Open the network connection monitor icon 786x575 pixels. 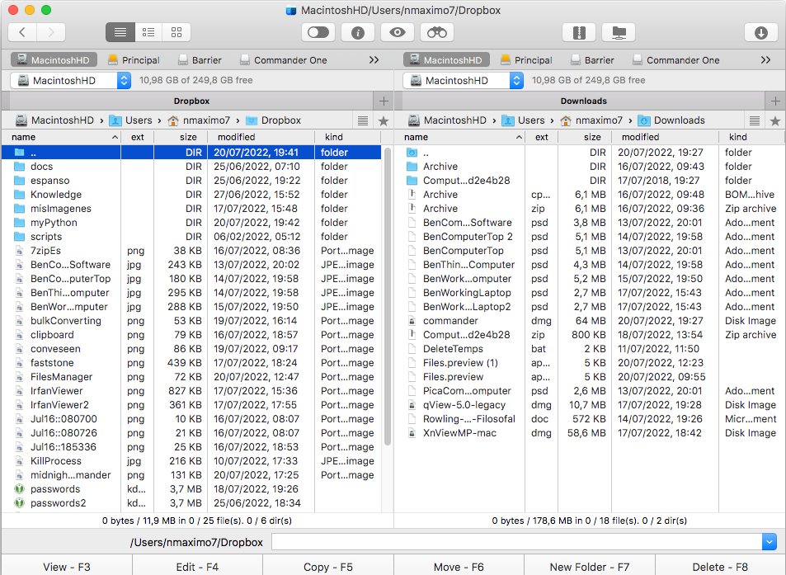[619, 32]
